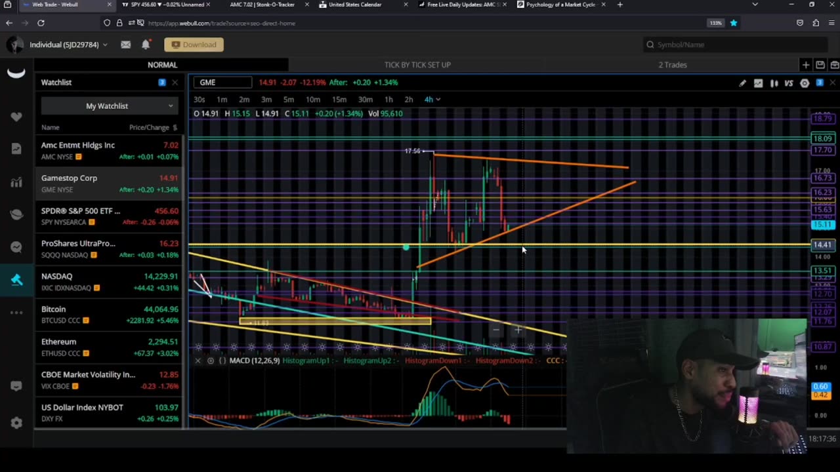840x472 pixels.
Task: Zoom out chart with minus button
Action: [496, 330]
